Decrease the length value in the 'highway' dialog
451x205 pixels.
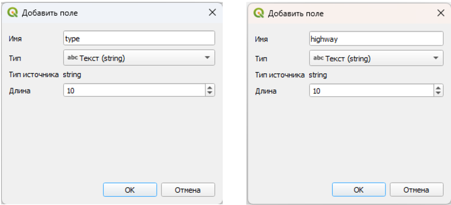click(438, 93)
